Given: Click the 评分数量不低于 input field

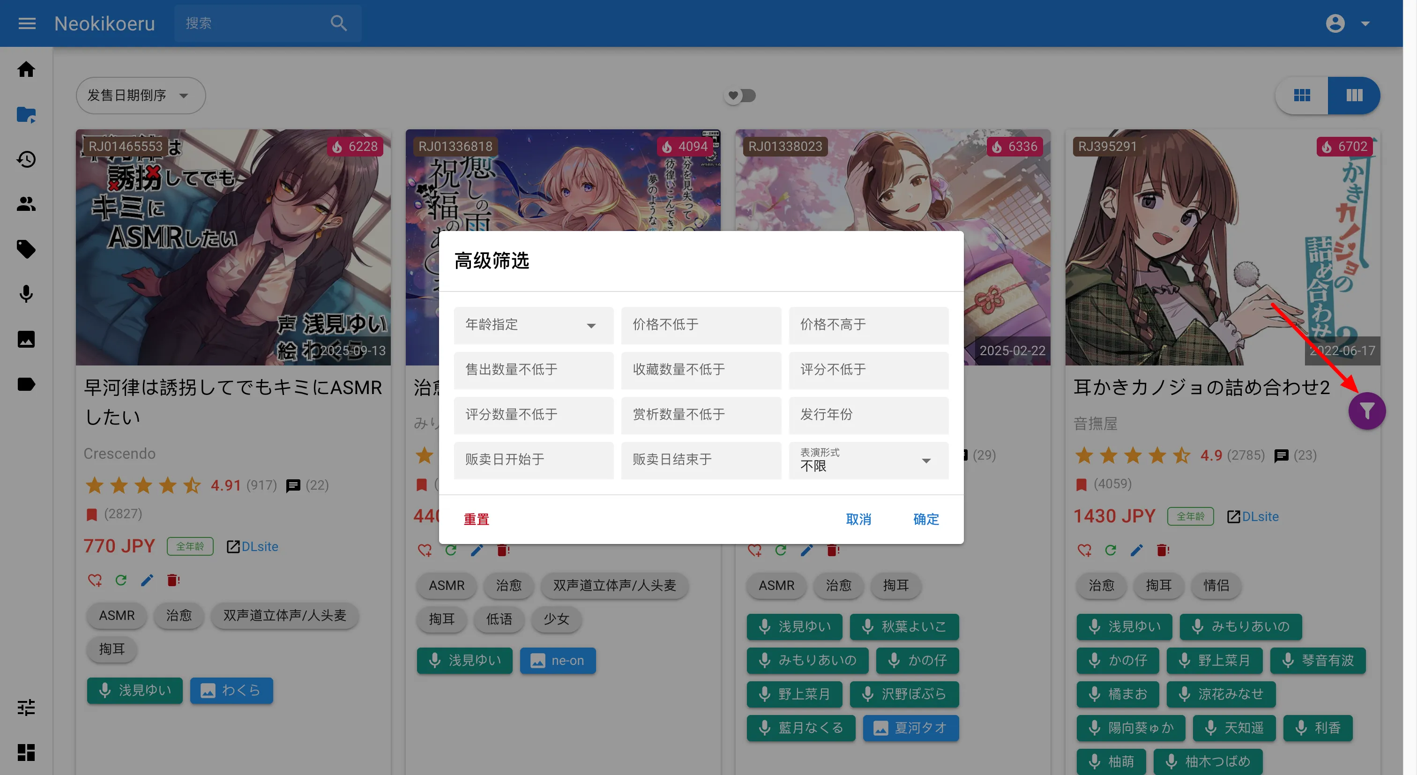Looking at the screenshot, I should pyautogui.click(x=534, y=415).
